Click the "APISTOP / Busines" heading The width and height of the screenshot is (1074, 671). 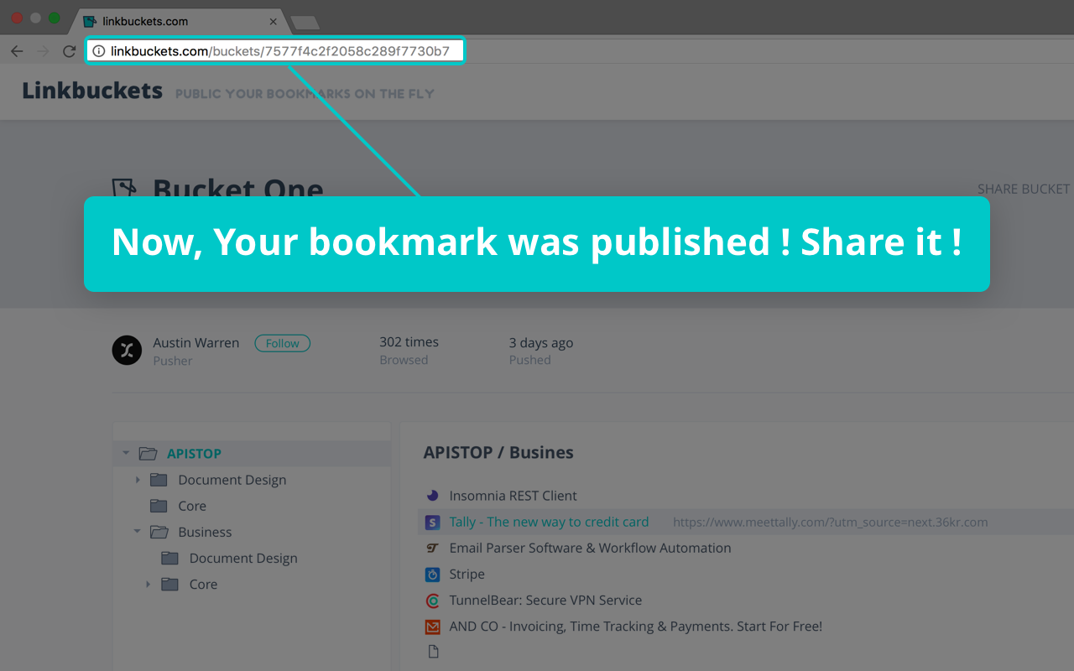click(x=498, y=452)
